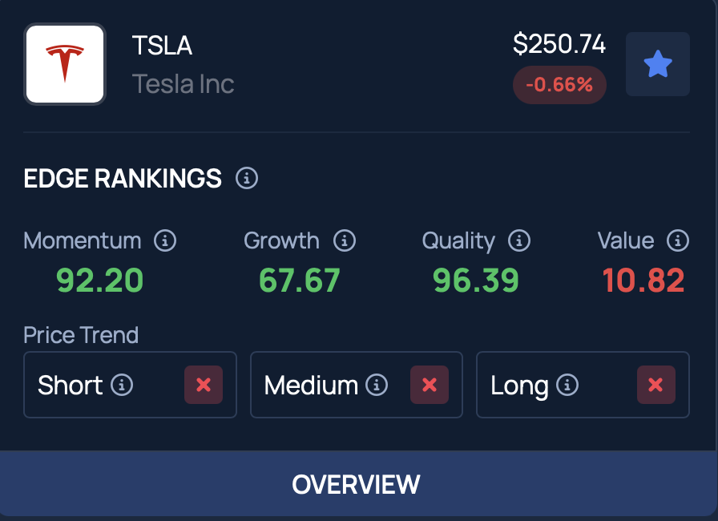Show info for the Growth ranking
Image resolution: width=718 pixels, height=521 pixels.
coord(345,240)
